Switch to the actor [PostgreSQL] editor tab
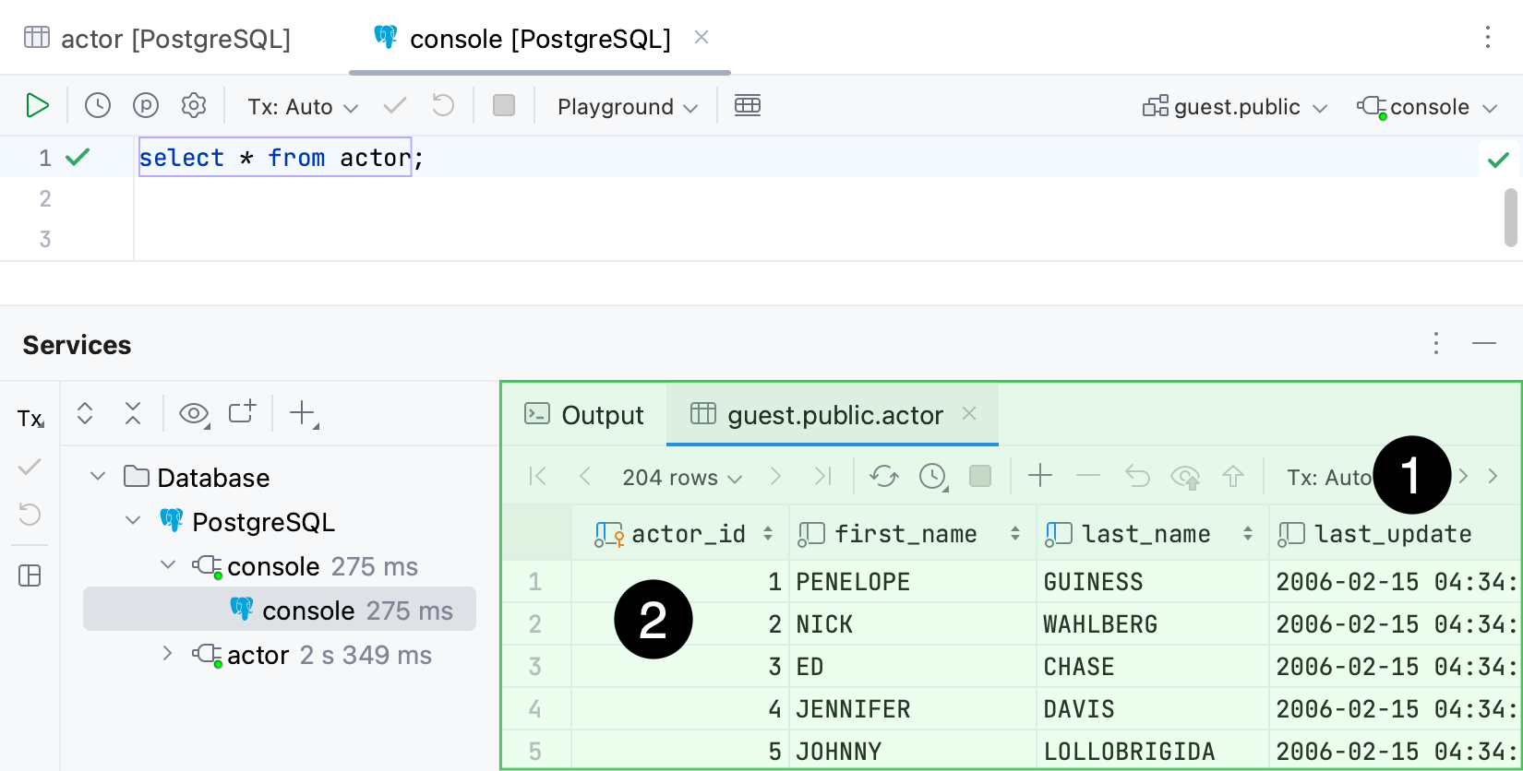1523x771 pixels. pos(157,39)
